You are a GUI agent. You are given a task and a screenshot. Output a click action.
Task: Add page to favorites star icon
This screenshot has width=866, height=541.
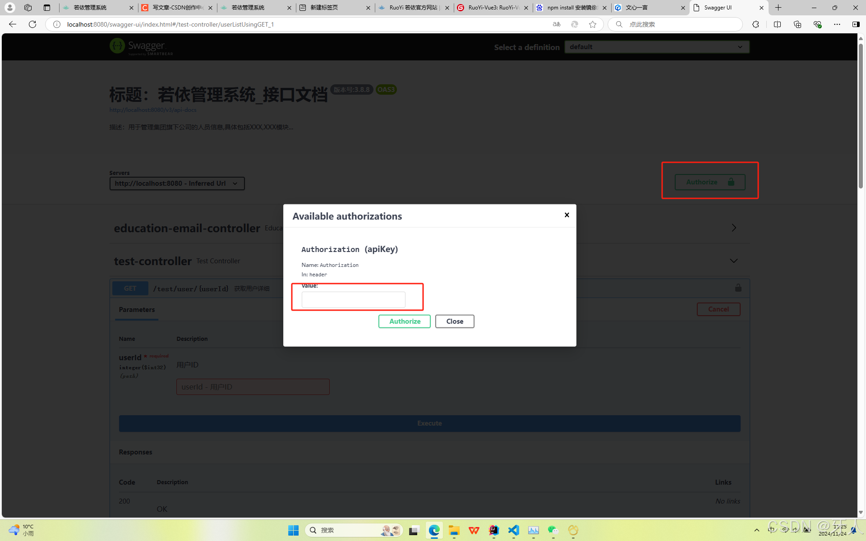[x=593, y=24]
